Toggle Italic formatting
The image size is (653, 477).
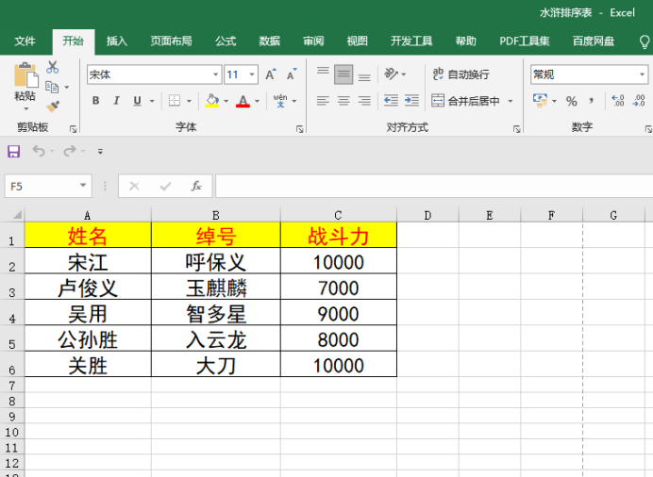(x=117, y=101)
